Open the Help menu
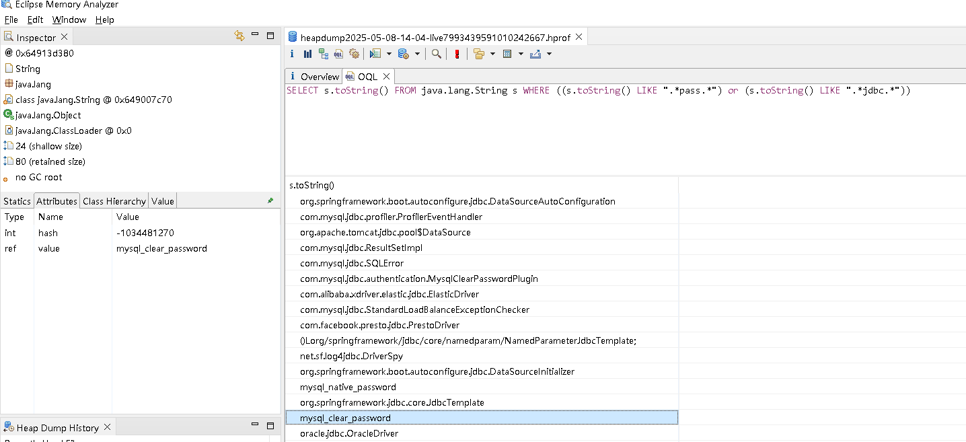Screen dimensions: 966x442 pos(104,20)
